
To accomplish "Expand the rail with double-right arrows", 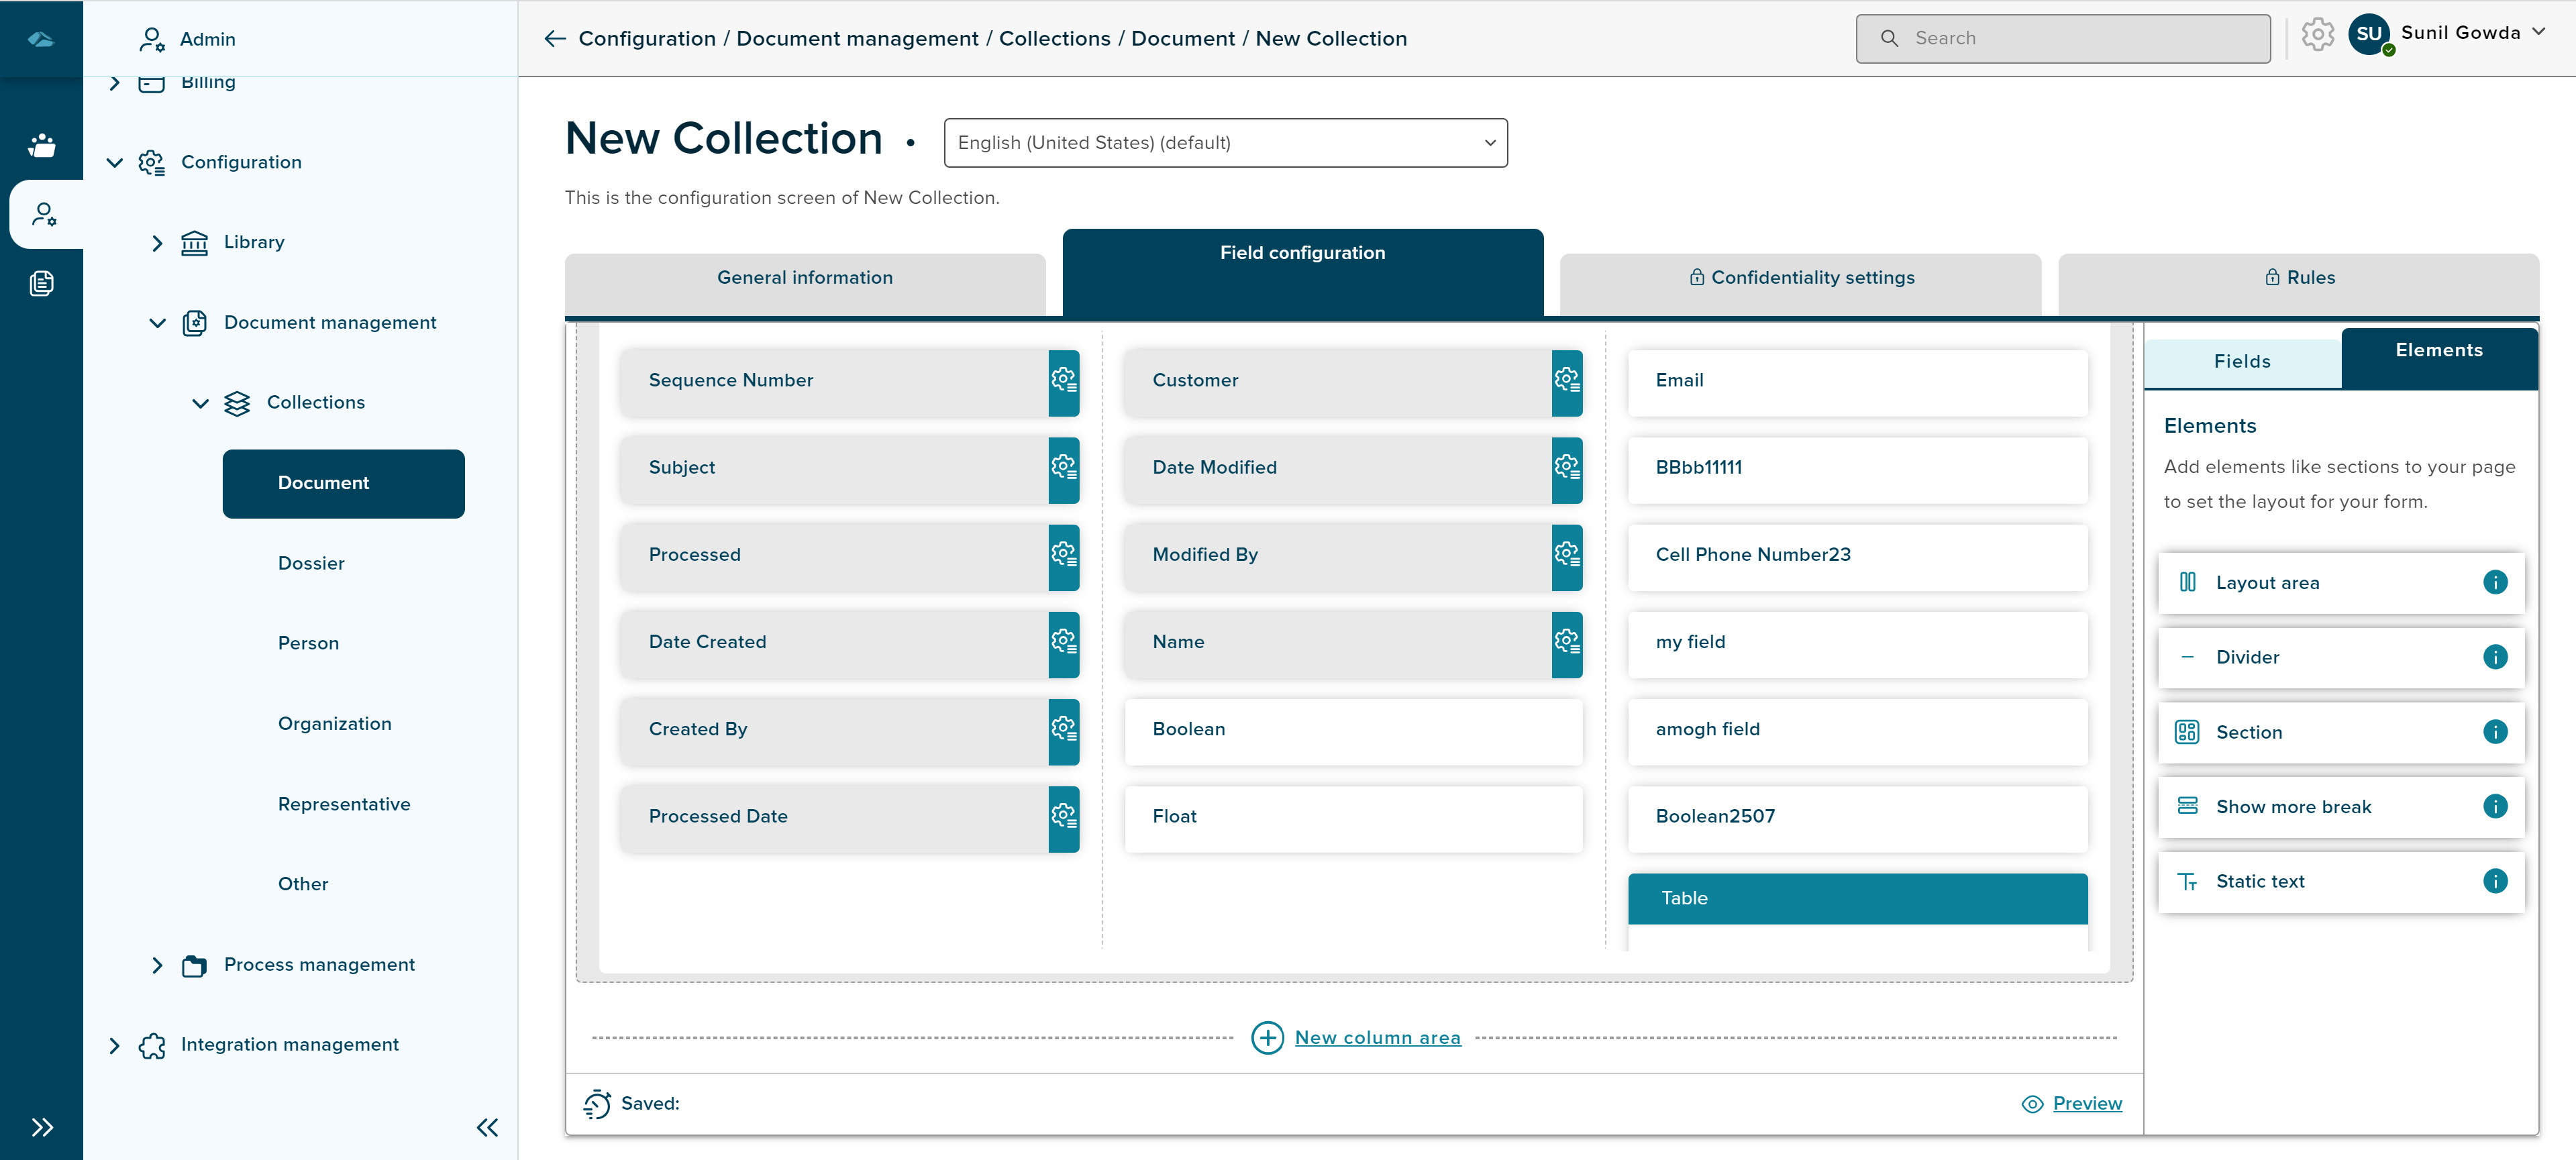I will point(42,1128).
